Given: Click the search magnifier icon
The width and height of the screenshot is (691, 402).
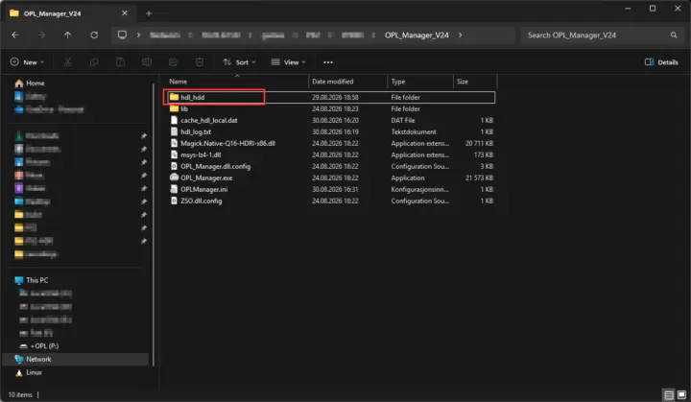Looking at the screenshot, I should (x=674, y=35).
